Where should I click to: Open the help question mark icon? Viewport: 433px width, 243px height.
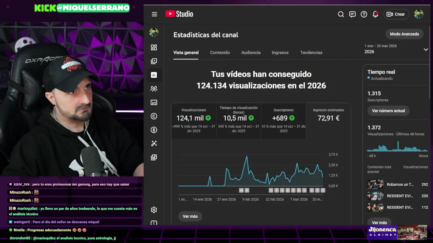(364, 14)
